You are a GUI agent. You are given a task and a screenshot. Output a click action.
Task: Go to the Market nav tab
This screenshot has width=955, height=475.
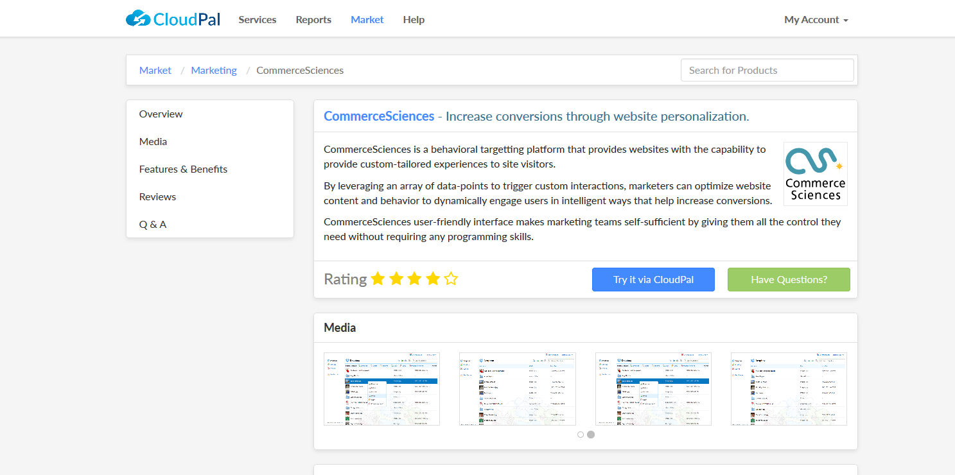pos(367,19)
